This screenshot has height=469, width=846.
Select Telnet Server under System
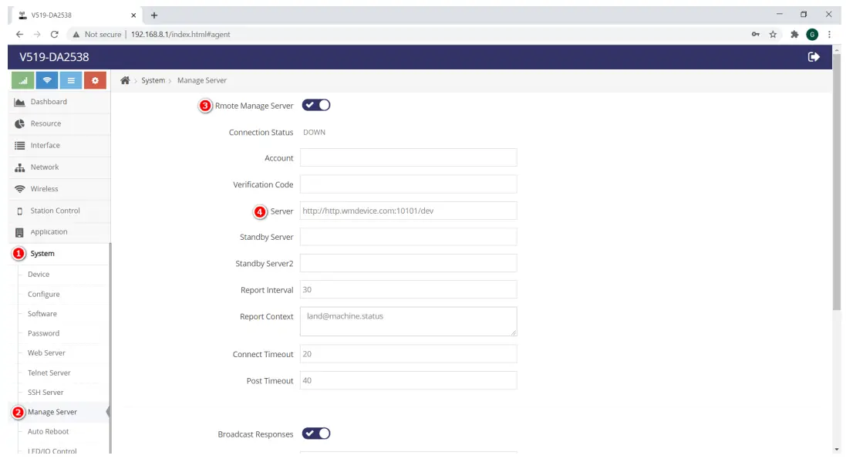coord(49,373)
